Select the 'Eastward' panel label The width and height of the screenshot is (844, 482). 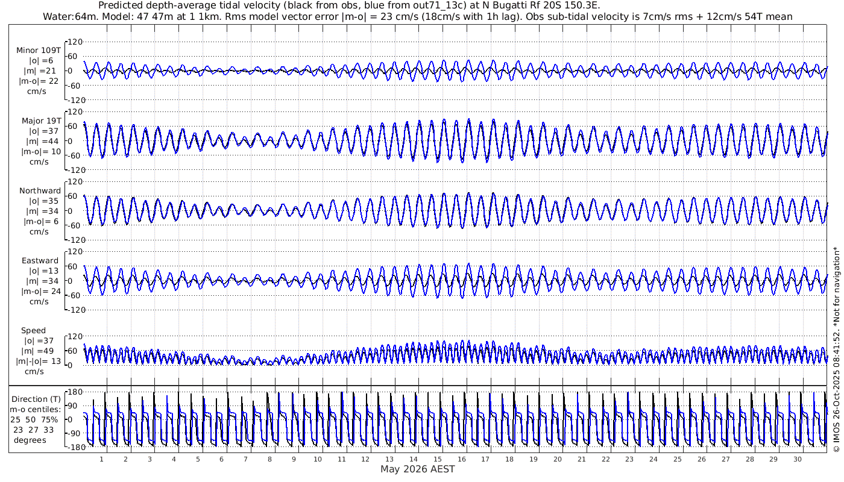point(40,261)
